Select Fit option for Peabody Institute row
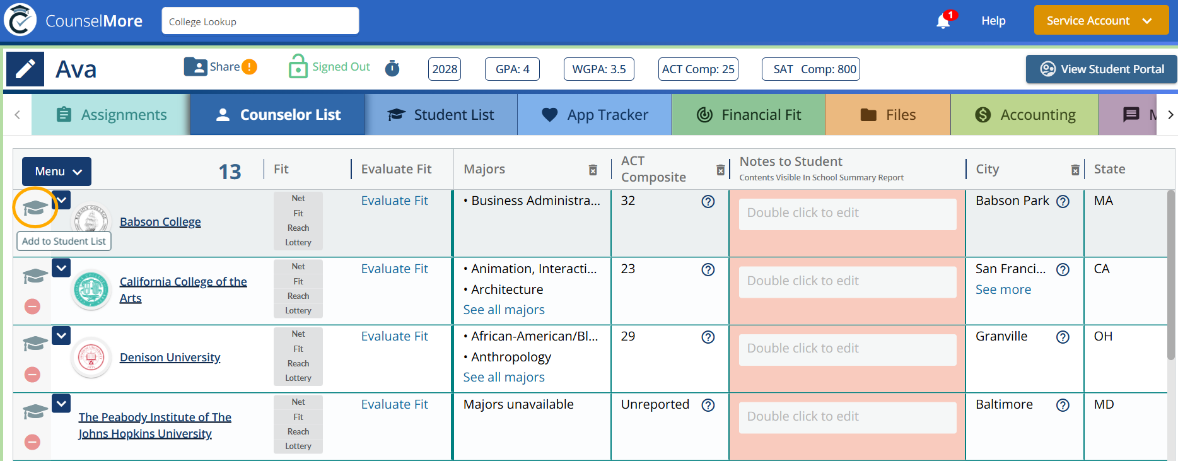Image resolution: width=1178 pixels, height=461 pixels. [x=298, y=417]
